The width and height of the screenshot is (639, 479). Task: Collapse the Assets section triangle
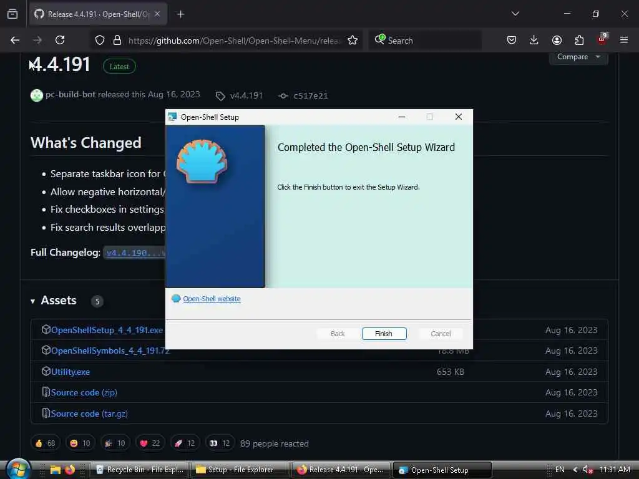click(32, 301)
